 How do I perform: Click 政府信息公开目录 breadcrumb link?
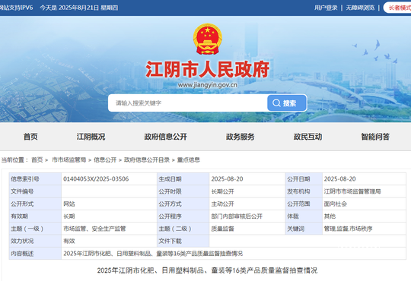[147, 159]
